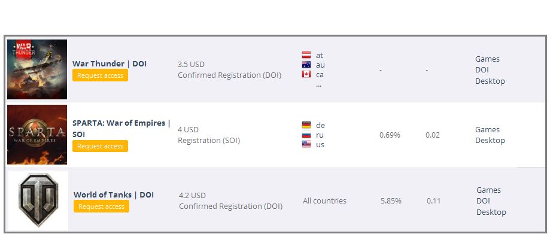This screenshot has width=550, height=237.
Task: Click the Austria flag icon
Action: pyautogui.click(x=306, y=55)
